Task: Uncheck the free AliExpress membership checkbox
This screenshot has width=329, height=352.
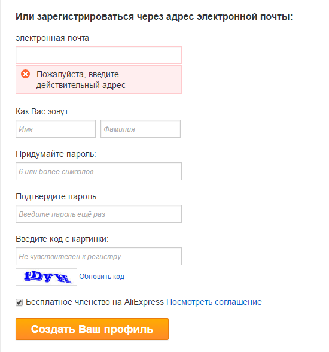Action: click(19, 302)
